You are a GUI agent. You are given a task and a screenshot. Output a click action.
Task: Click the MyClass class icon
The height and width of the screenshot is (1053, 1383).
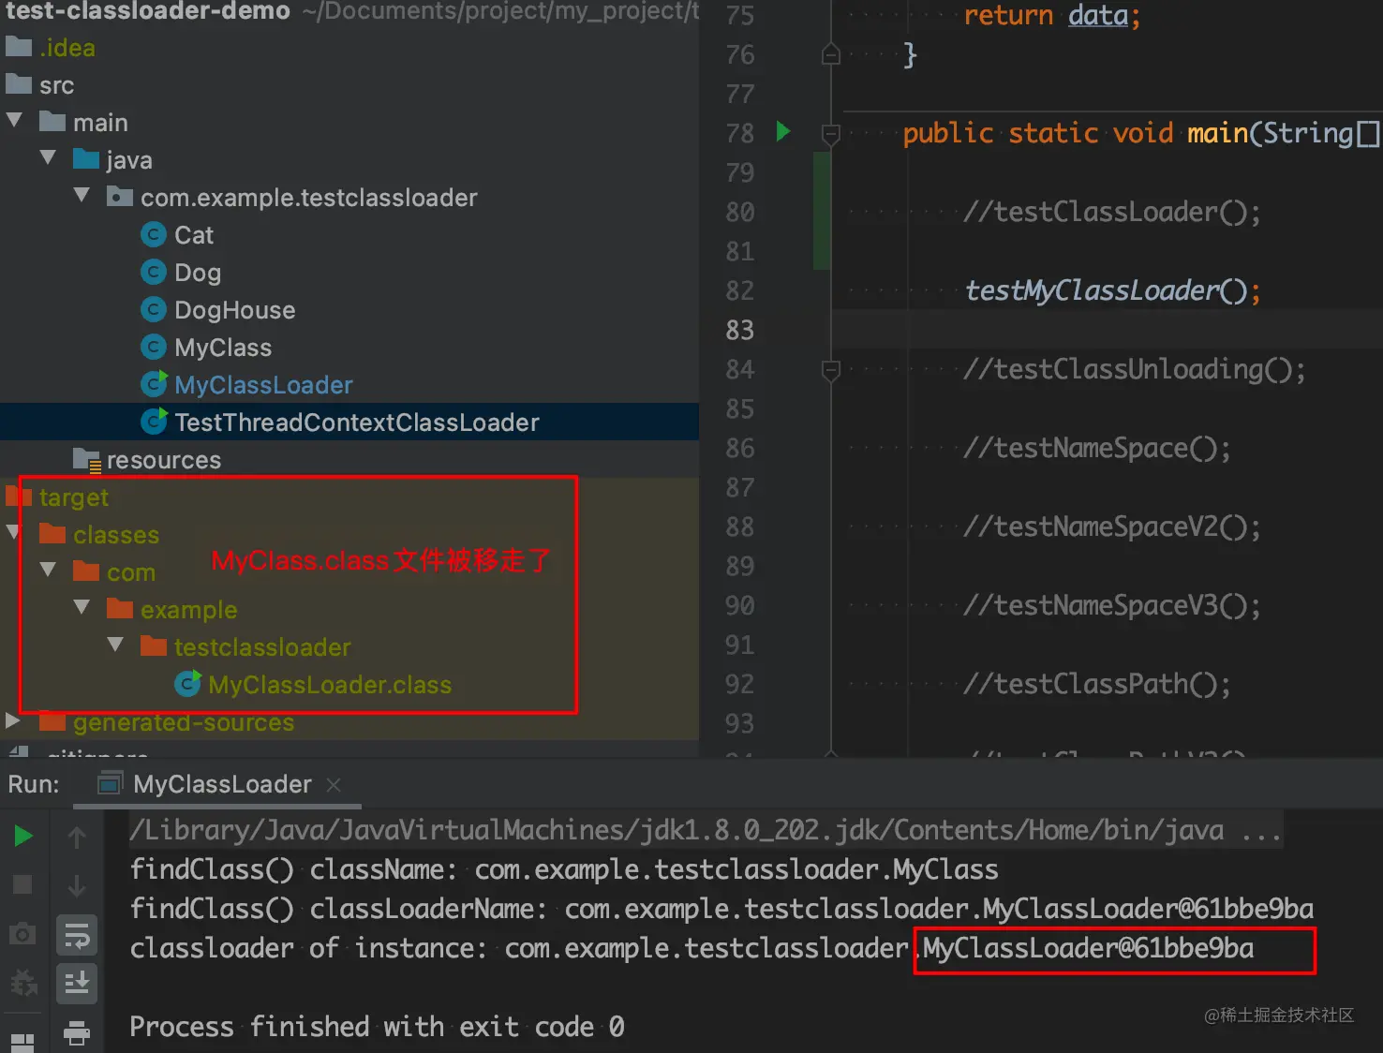tap(154, 347)
